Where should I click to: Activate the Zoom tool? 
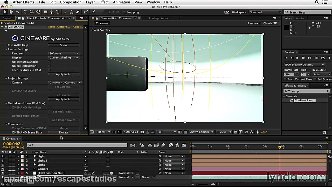17,12
